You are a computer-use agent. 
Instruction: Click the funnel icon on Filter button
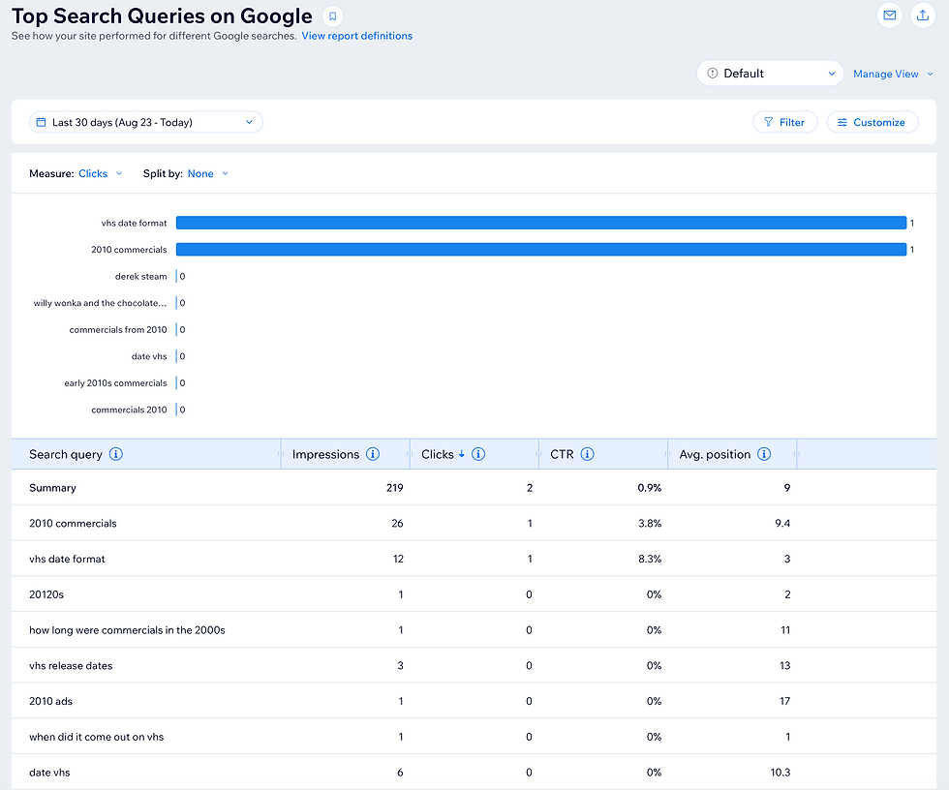click(768, 122)
